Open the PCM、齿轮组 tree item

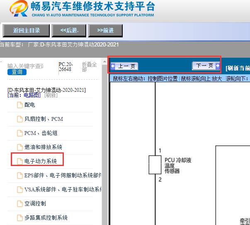pos(41,133)
